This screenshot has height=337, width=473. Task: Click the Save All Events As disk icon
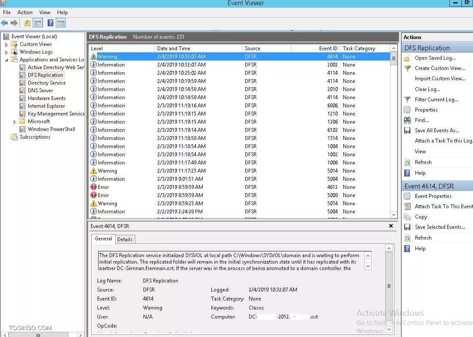[x=407, y=131]
